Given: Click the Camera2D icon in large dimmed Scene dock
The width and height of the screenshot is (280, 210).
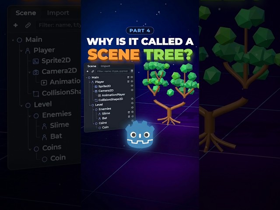Looking at the screenshot, I should click(36, 72).
